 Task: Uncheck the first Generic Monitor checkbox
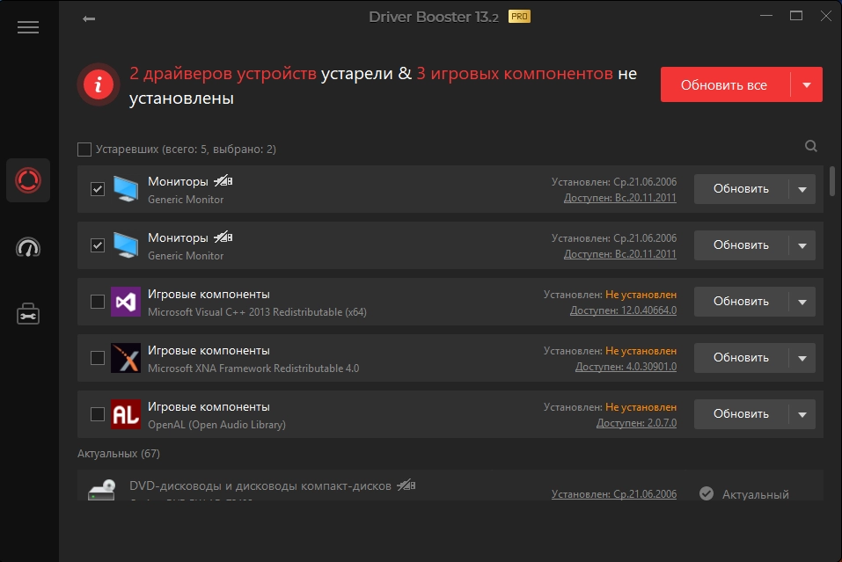click(x=97, y=189)
